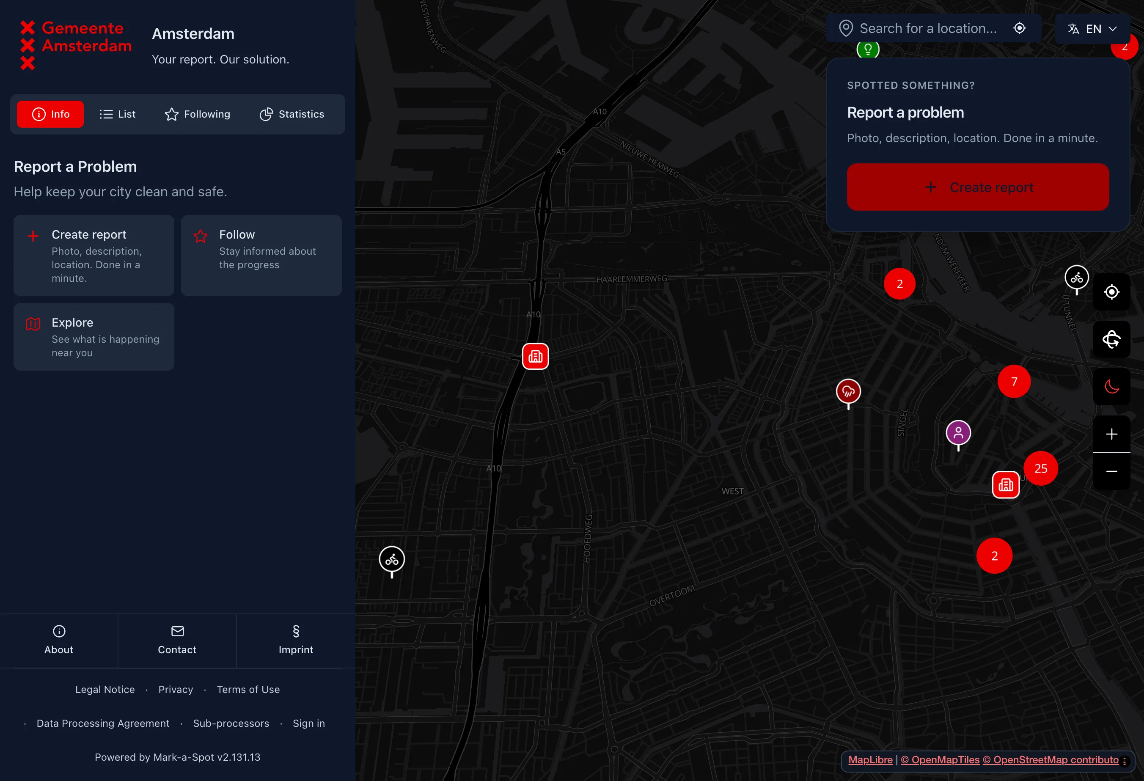Select the building marker beside cluster 25
The width and height of the screenshot is (1144, 781).
click(x=1005, y=485)
